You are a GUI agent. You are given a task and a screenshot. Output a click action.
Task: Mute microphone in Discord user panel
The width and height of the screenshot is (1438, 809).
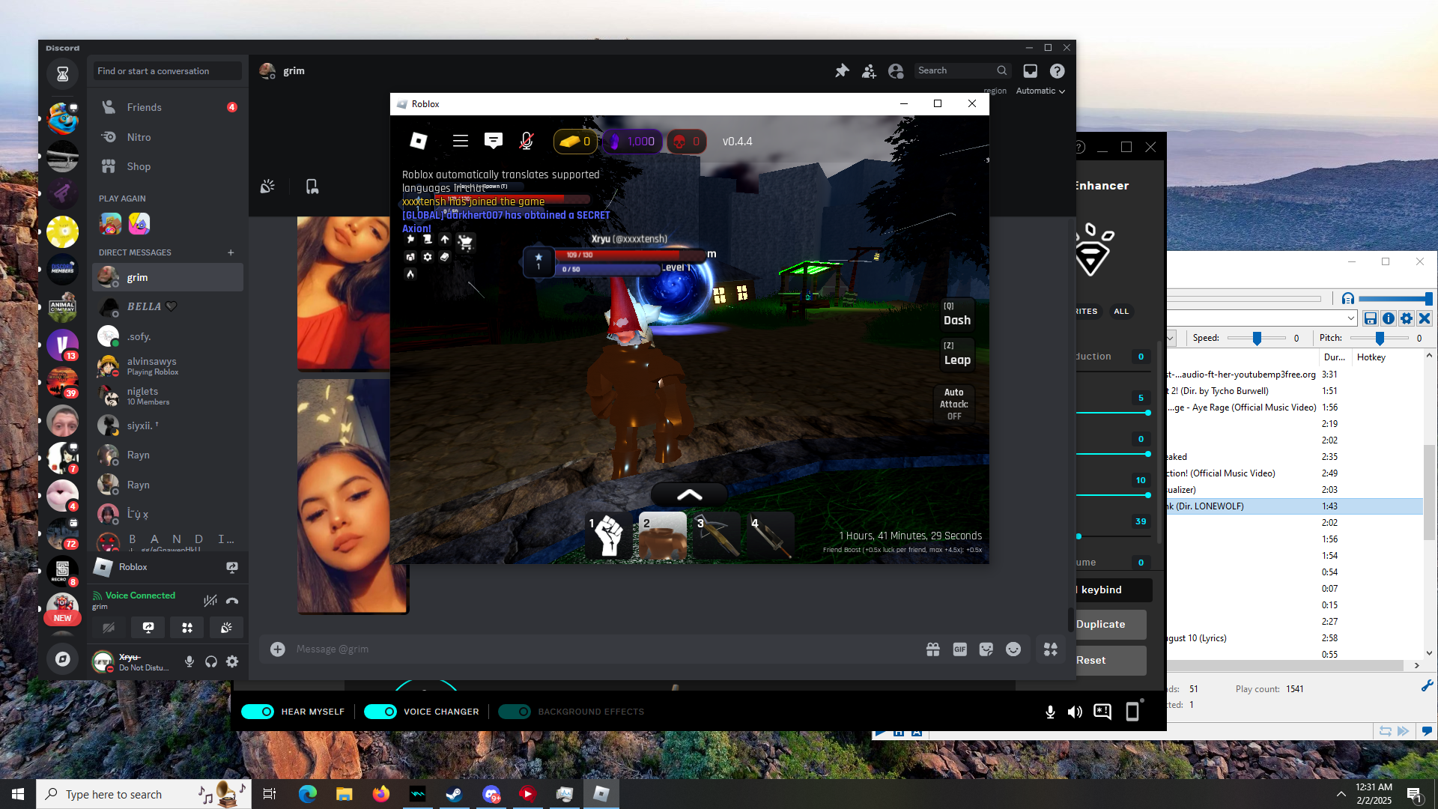pyautogui.click(x=189, y=661)
